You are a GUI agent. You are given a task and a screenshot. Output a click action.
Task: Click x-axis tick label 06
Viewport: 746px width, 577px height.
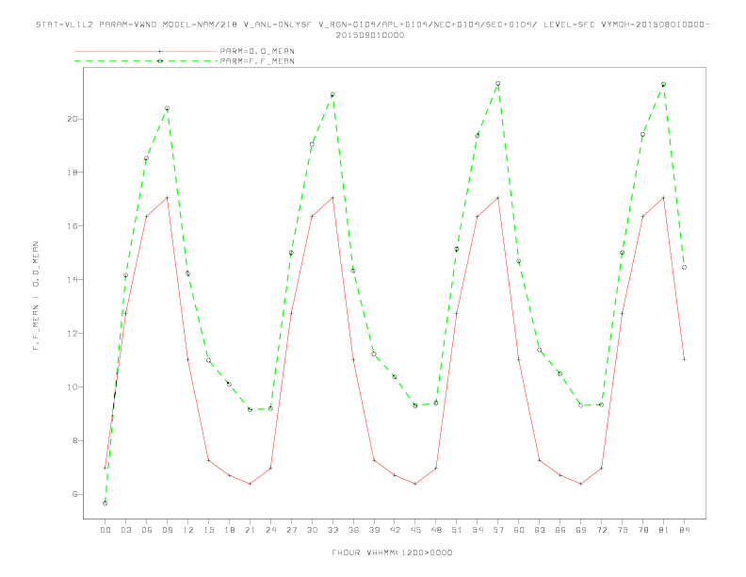[x=147, y=530]
